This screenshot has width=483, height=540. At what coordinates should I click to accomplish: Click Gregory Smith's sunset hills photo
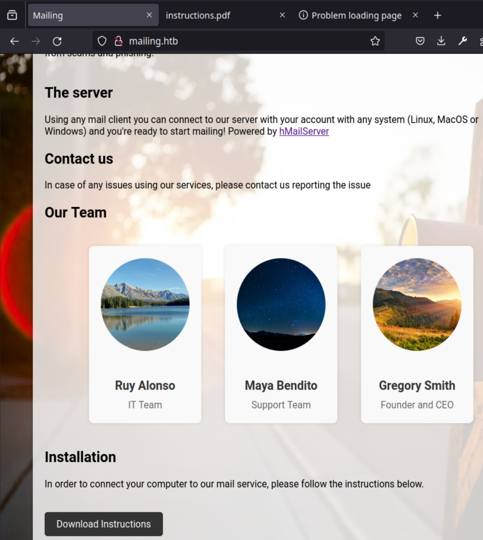tap(417, 305)
